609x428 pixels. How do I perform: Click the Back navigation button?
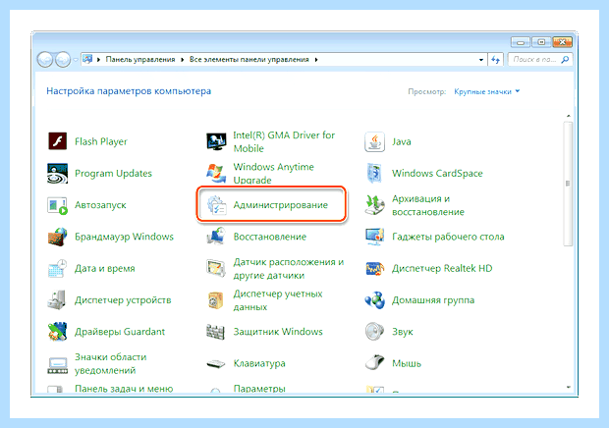45,60
